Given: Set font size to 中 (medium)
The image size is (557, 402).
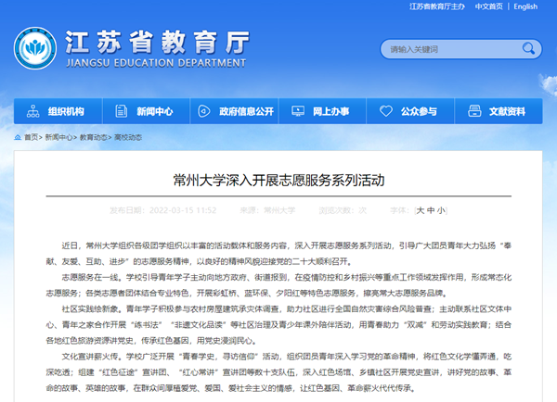Looking at the screenshot, I should click(431, 210).
